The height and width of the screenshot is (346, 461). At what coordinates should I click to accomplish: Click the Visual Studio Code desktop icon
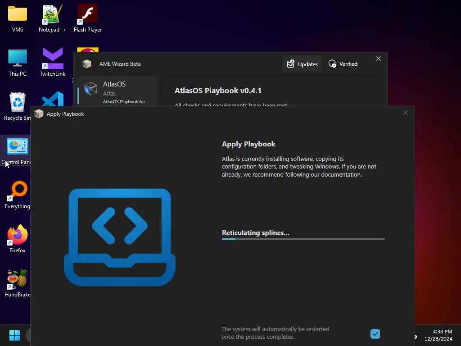[x=53, y=99]
